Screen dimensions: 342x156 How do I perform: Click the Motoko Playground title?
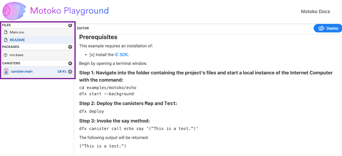(x=69, y=11)
